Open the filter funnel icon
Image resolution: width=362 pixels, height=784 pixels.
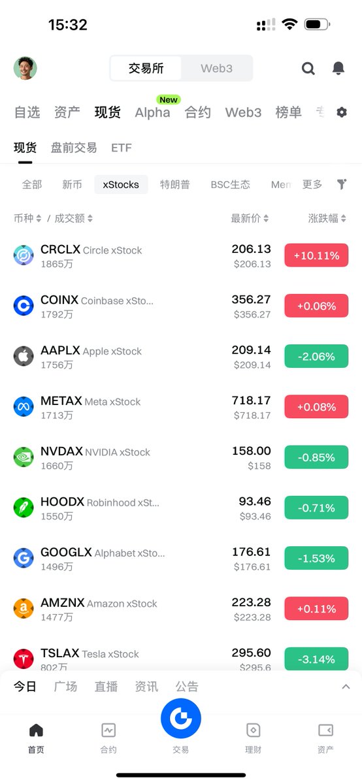[342, 184]
